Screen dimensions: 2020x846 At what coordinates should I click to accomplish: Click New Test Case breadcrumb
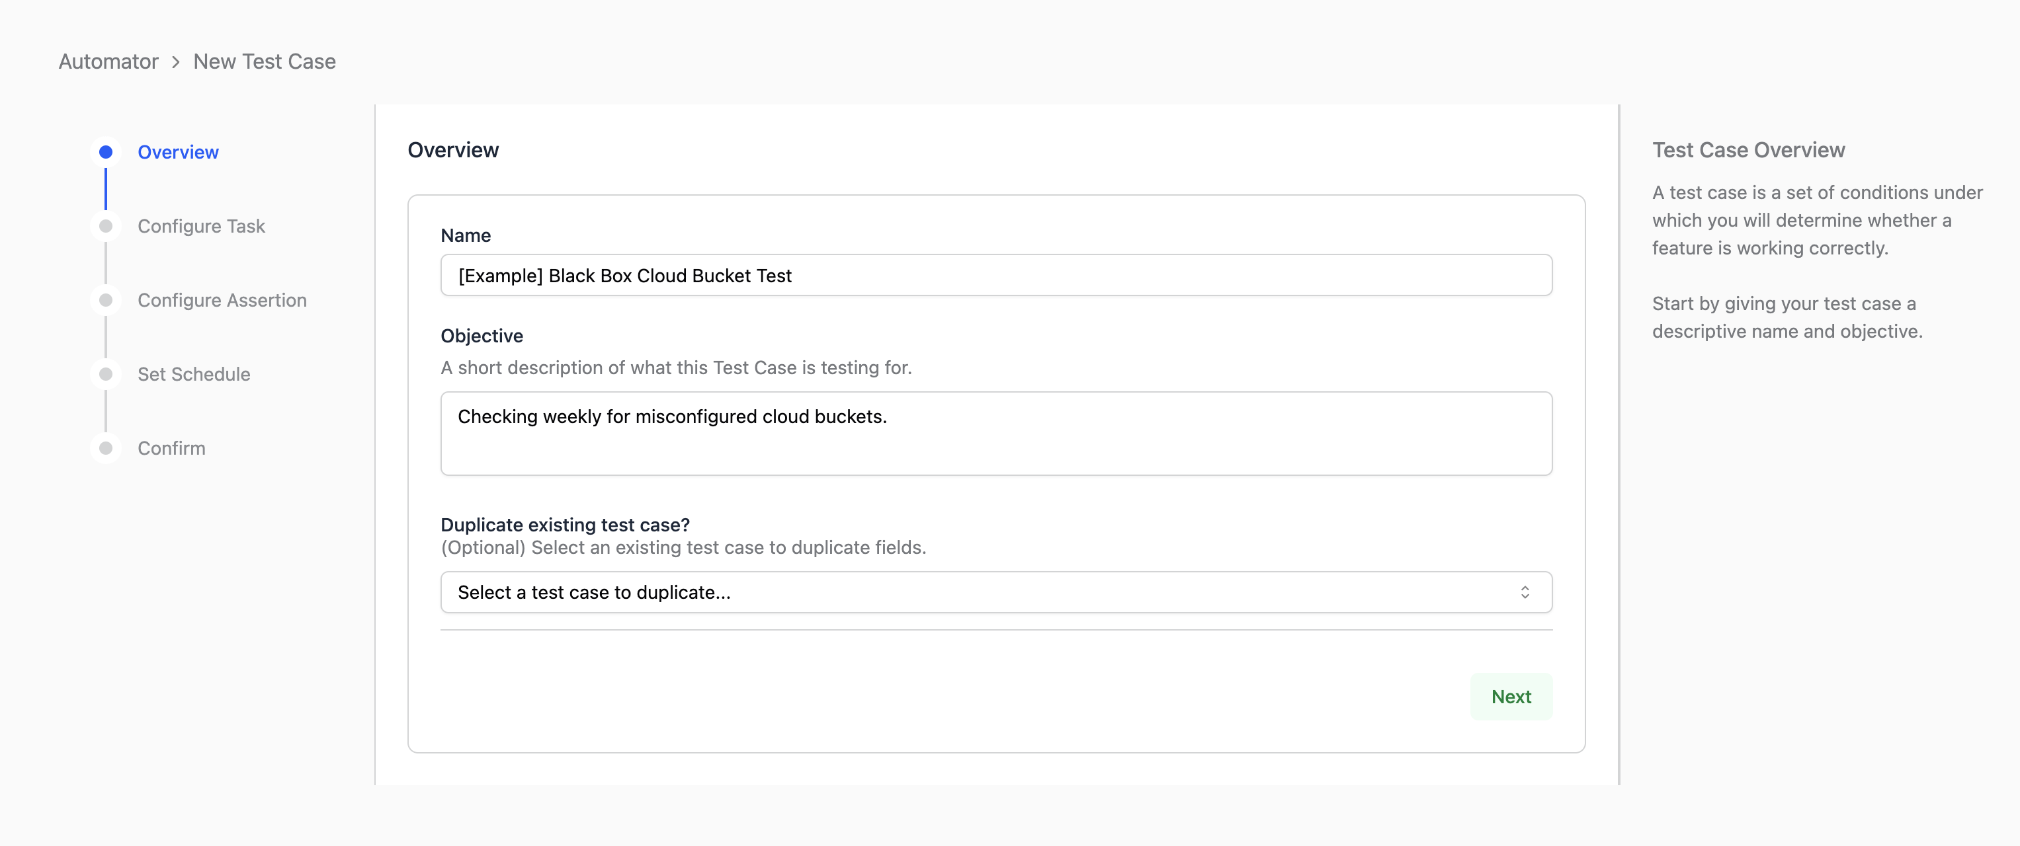point(265,62)
